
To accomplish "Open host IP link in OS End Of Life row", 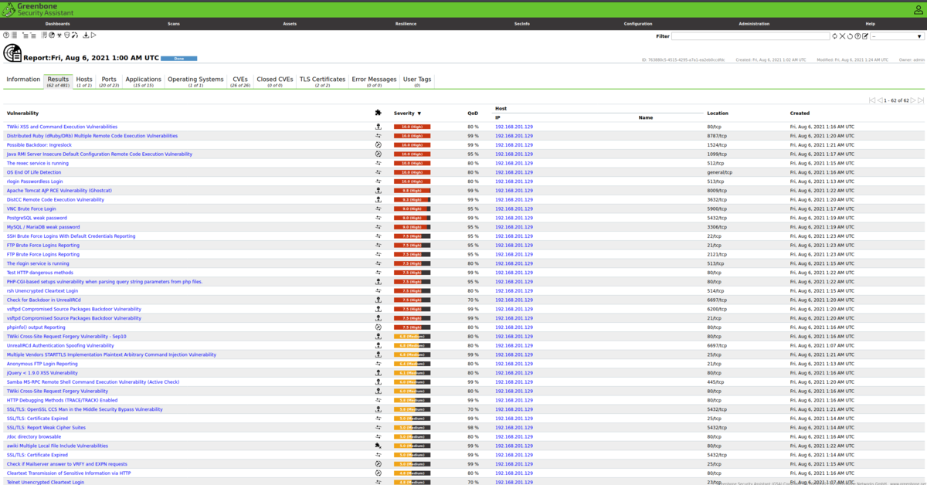I will tap(514, 172).
